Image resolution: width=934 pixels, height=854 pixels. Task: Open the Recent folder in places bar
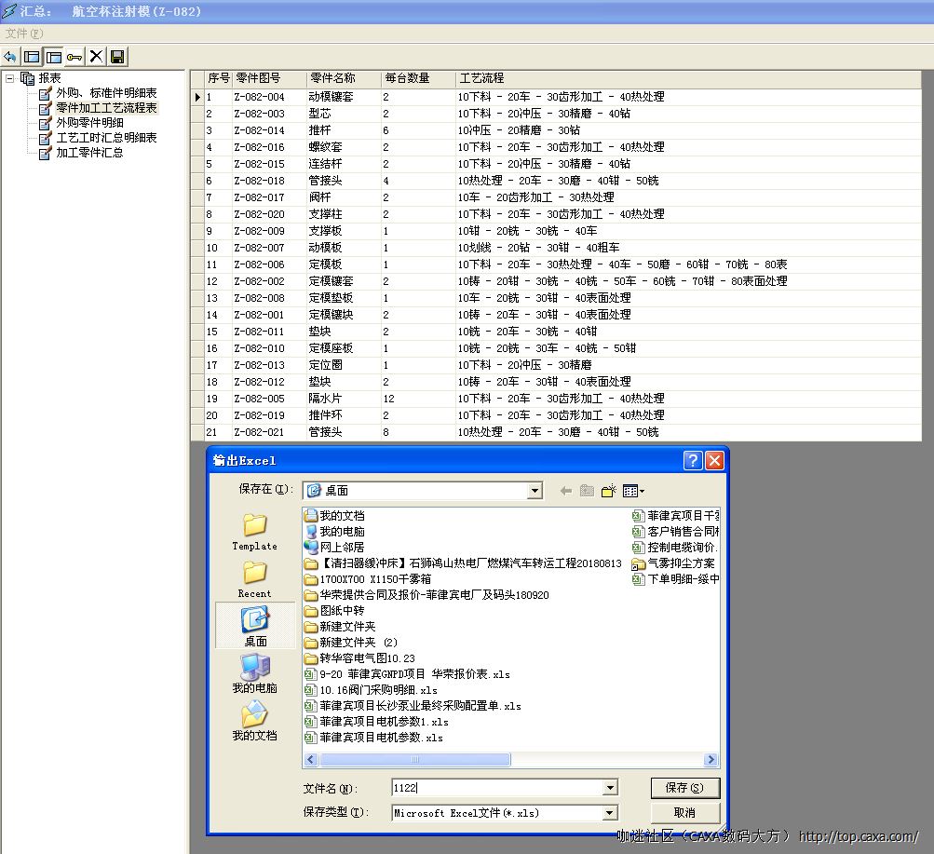pyautogui.click(x=254, y=579)
